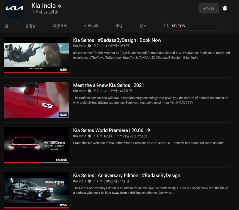Click description starting 'The Seltos Anniversary Edition'
239x210 pixels.
coord(151,190)
